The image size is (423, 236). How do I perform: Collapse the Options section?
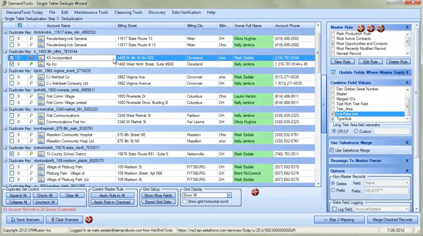pyautogui.click(x=407, y=171)
